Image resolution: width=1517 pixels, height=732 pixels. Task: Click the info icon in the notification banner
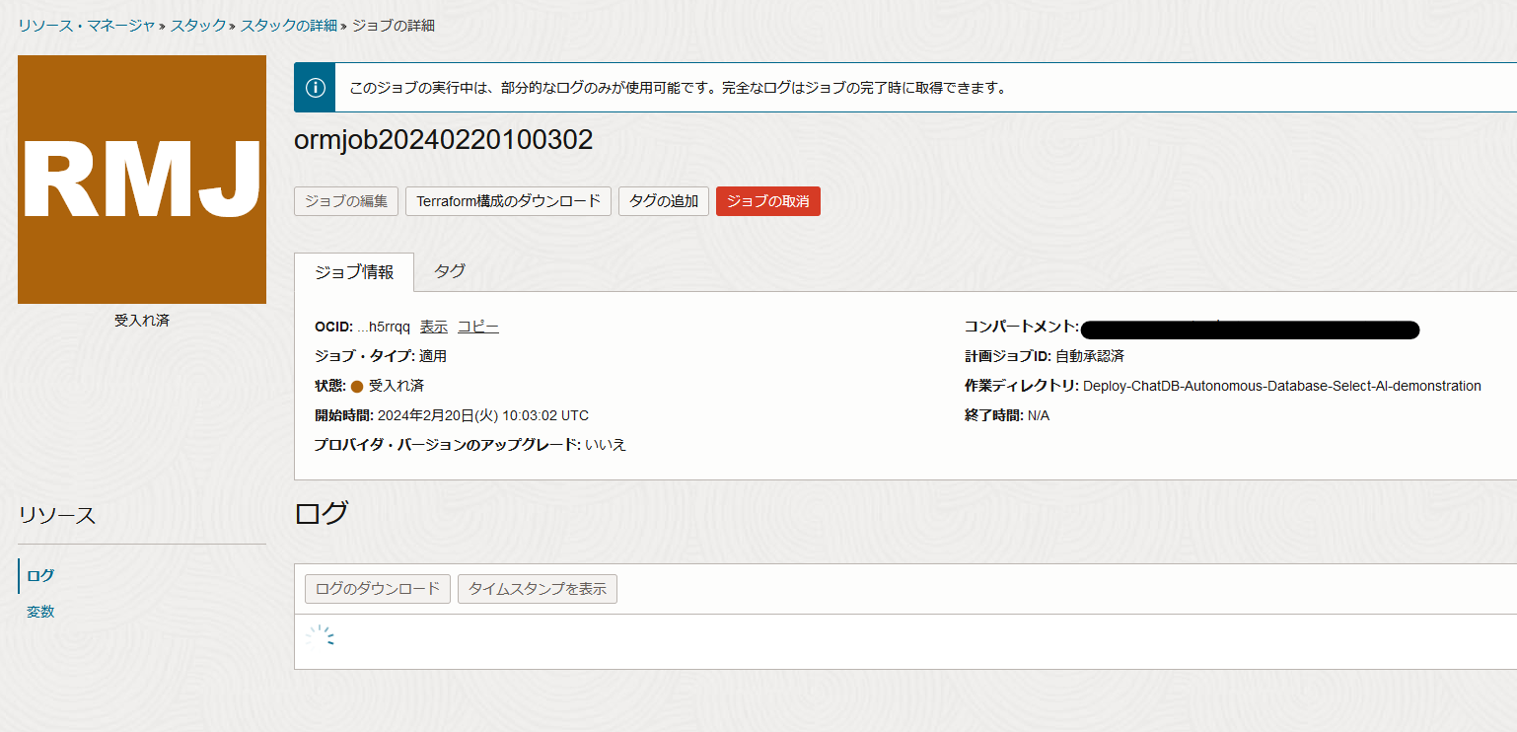coord(316,88)
